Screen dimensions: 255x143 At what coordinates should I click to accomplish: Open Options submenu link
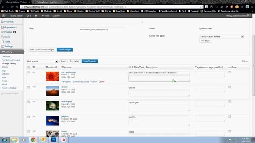click(5, 74)
